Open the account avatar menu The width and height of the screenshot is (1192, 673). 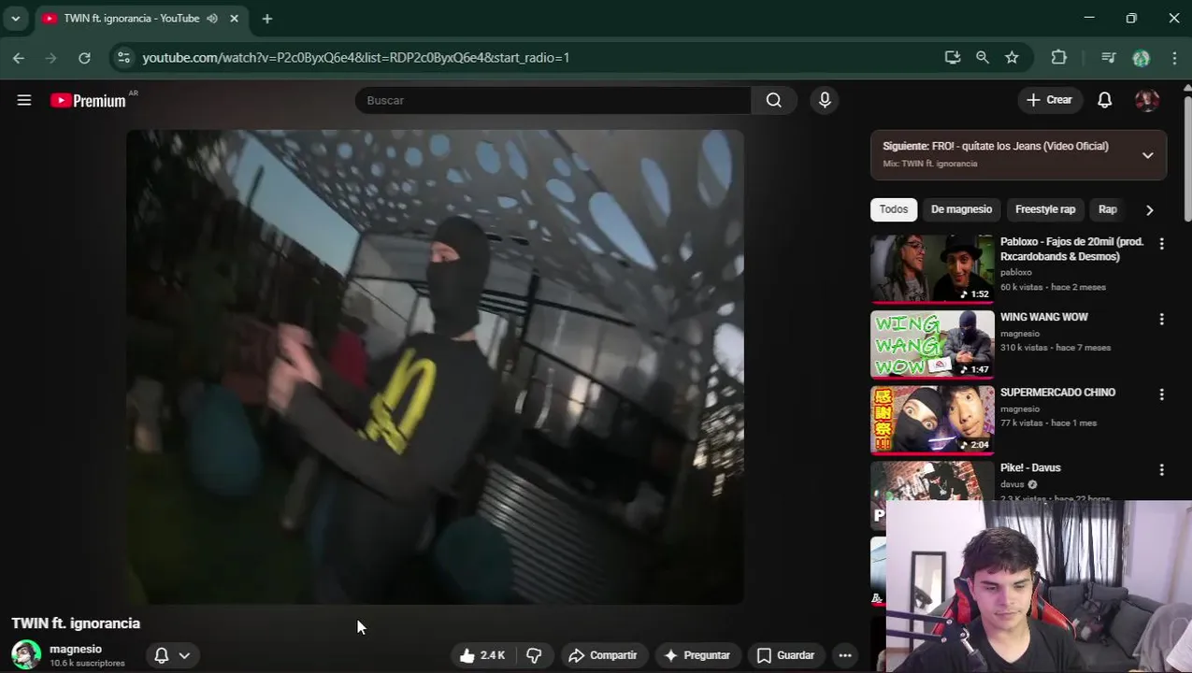1147,100
